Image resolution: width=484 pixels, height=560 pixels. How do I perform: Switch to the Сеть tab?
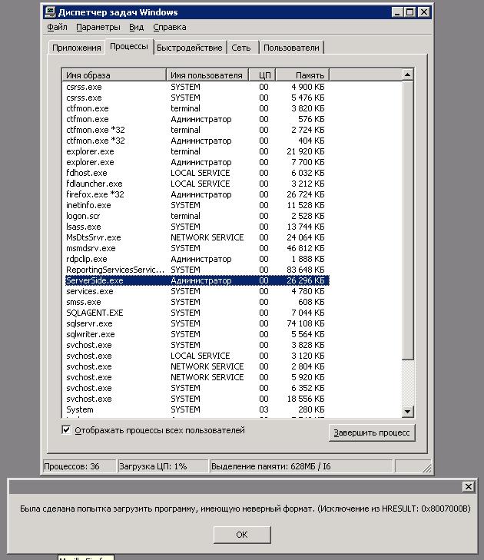click(241, 48)
